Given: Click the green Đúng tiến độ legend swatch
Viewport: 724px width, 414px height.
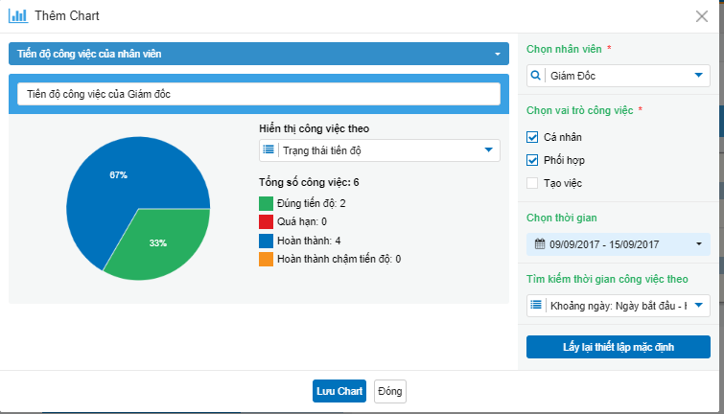Looking at the screenshot, I should click(x=266, y=203).
